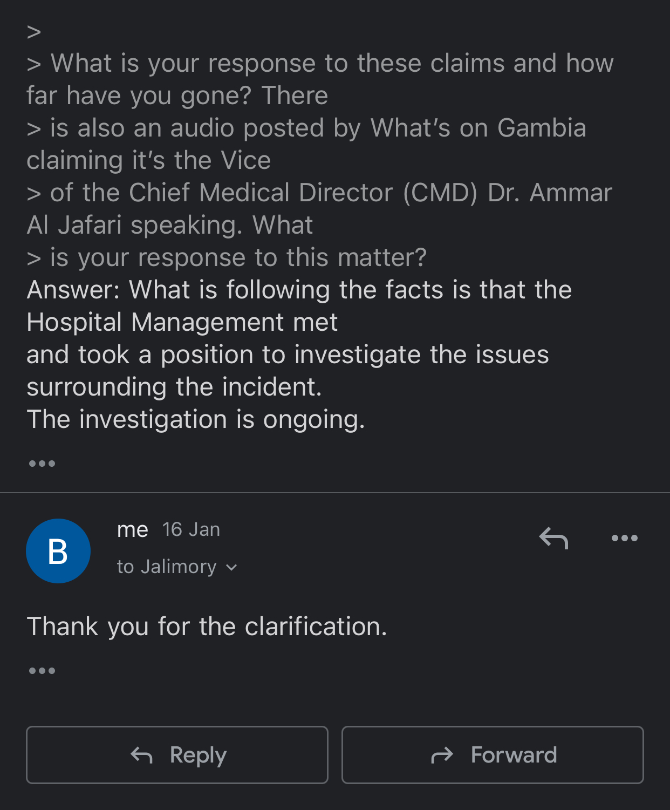Open more options for the 'me' message
The image size is (670, 810).
coord(624,538)
